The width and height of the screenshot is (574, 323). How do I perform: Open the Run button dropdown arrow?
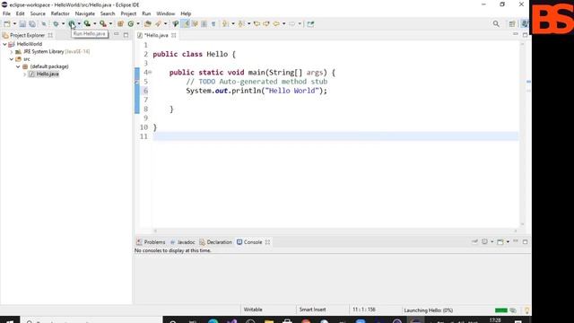pyautogui.click(x=79, y=24)
